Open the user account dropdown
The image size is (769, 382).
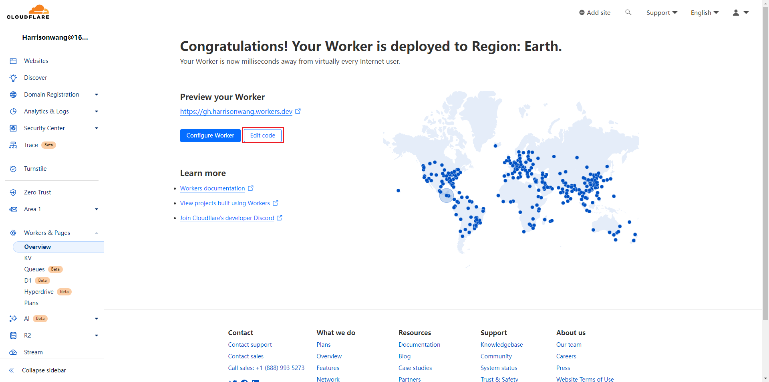tap(740, 12)
